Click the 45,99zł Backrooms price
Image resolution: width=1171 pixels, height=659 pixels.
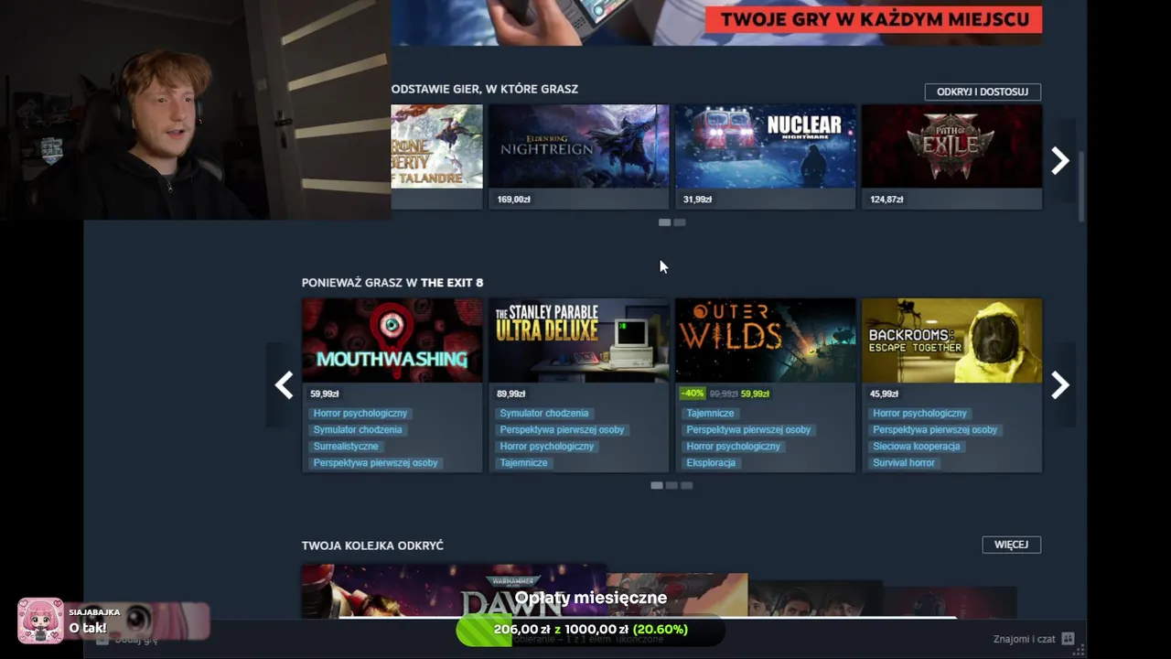pyautogui.click(x=884, y=394)
